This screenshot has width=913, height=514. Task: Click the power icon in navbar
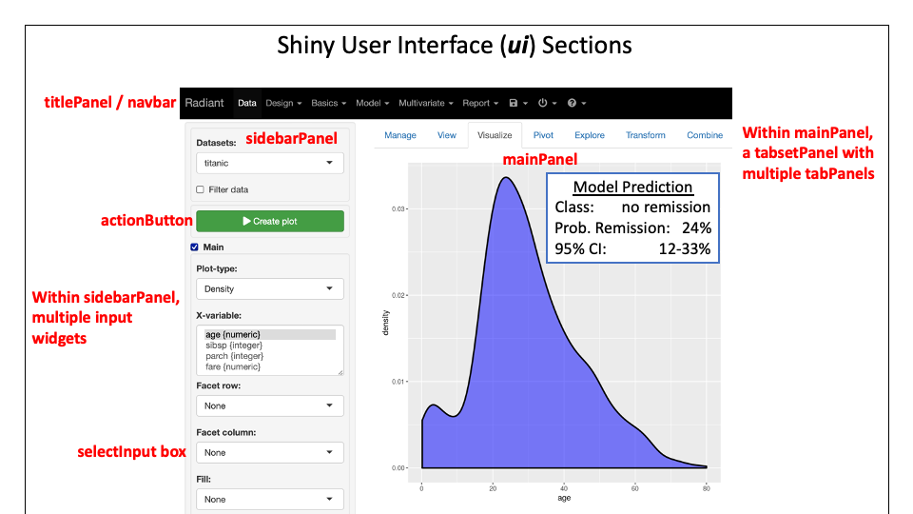coord(545,103)
